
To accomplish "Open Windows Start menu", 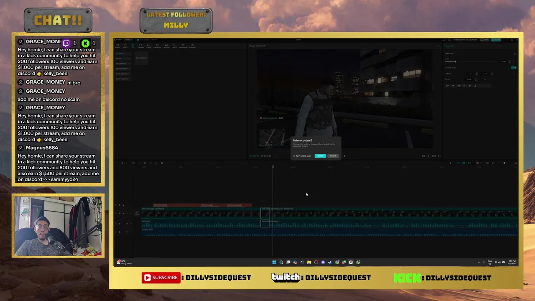I will click(274, 262).
